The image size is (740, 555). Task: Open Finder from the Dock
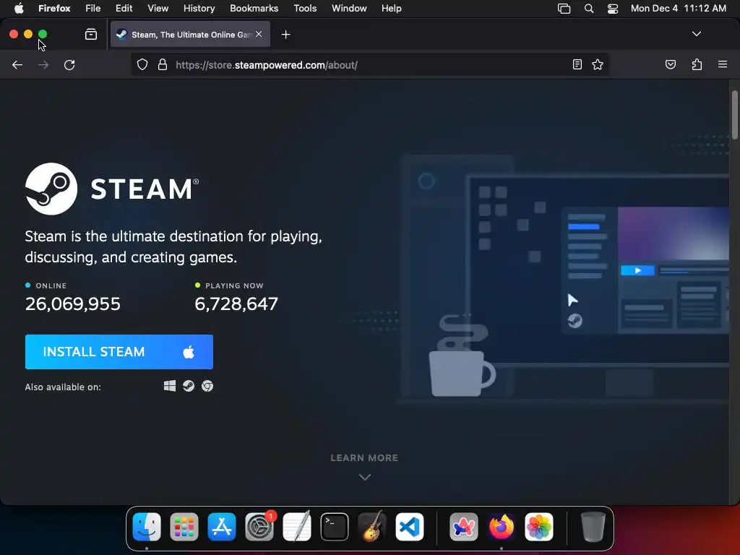point(147,526)
